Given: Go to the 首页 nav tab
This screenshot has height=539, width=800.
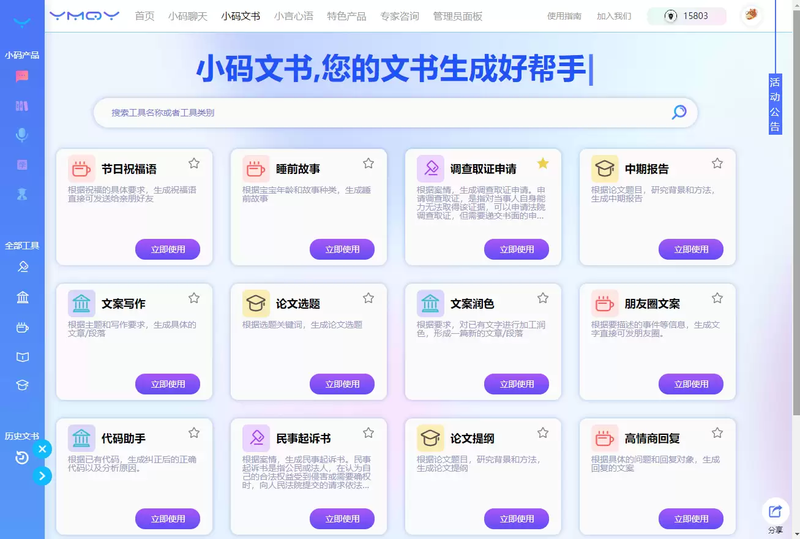Looking at the screenshot, I should coord(144,16).
